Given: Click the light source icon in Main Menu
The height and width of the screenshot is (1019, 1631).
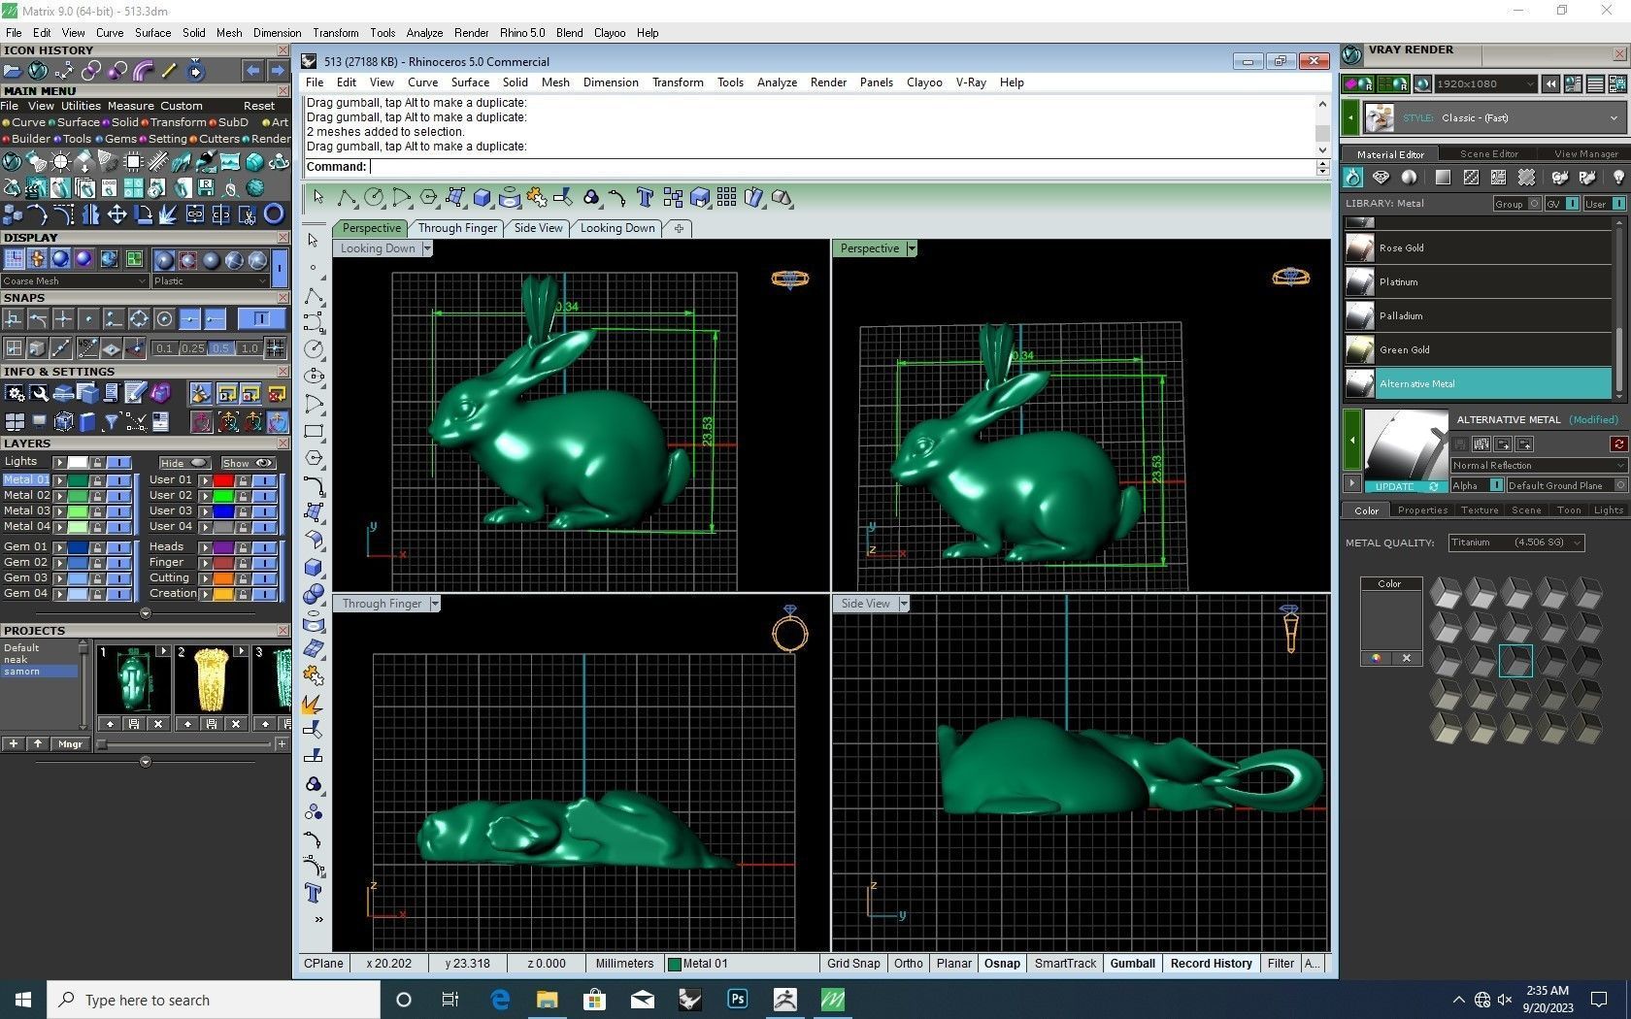Looking at the screenshot, I should pyautogui.click(x=60, y=162).
